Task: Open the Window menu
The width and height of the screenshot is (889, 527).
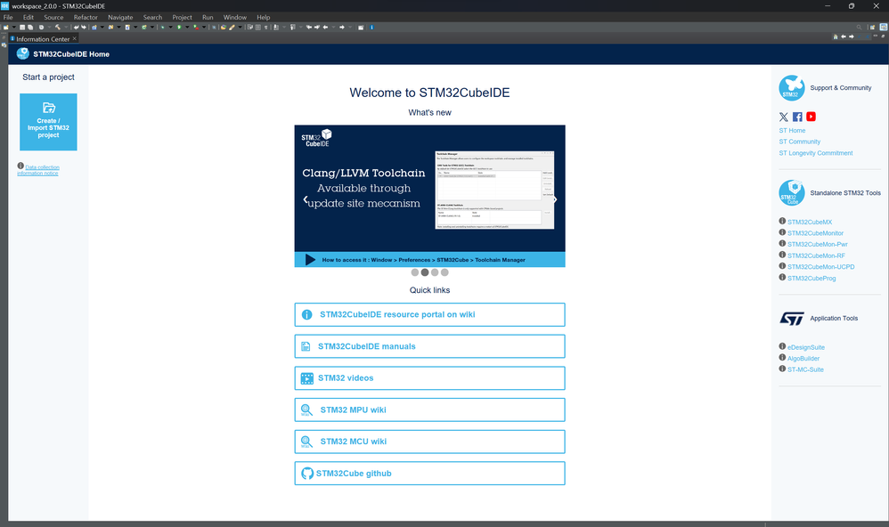Action: click(235, 17)
